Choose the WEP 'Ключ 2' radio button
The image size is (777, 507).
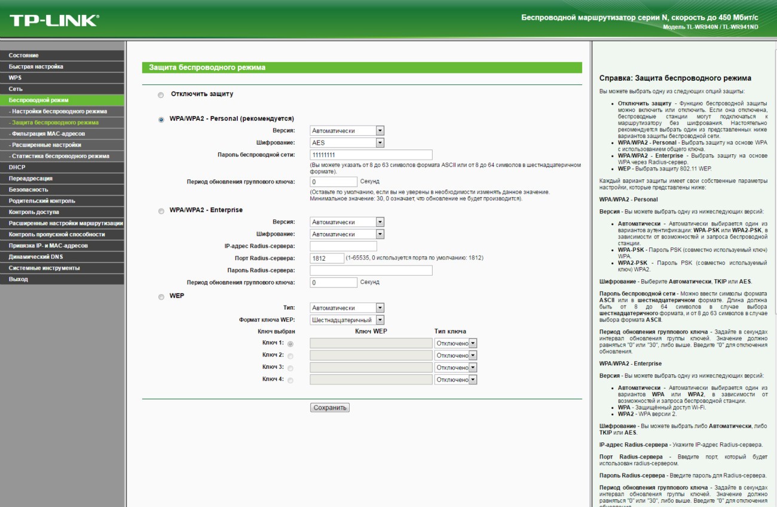click(x=290, y=356)
